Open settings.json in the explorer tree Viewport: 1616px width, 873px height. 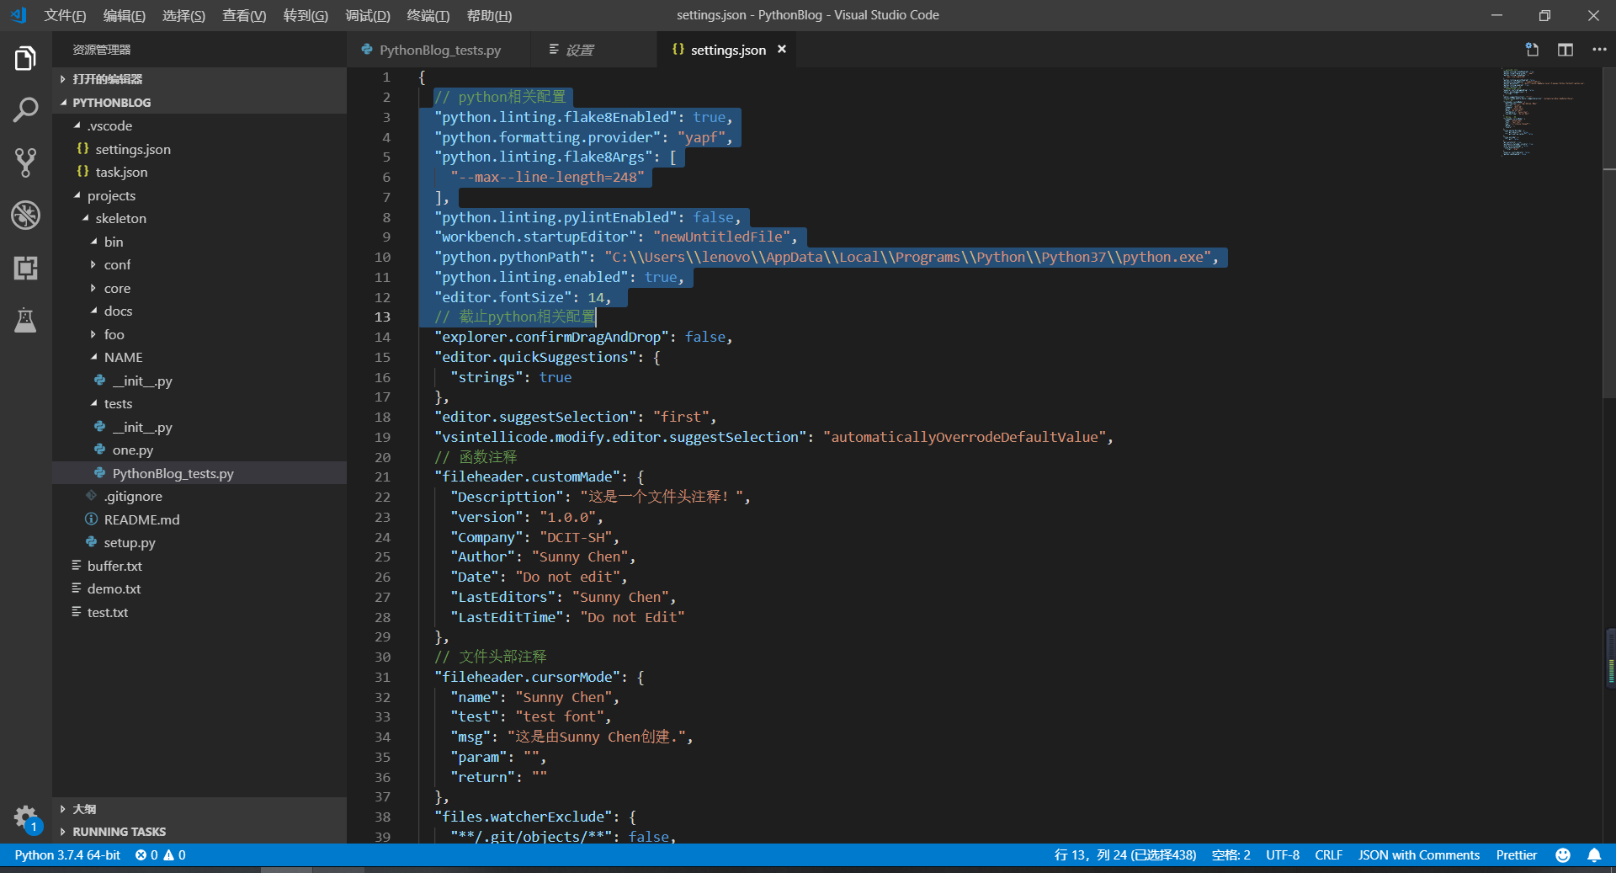click(x=199, y=149)
